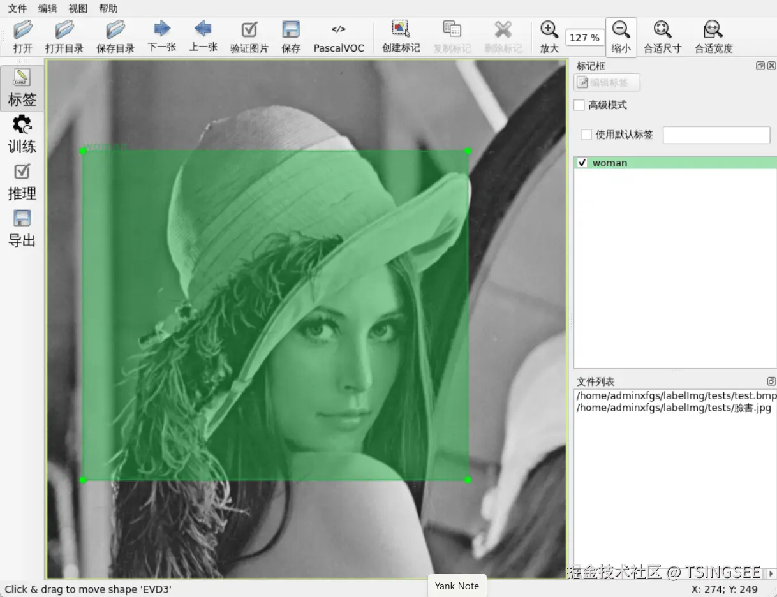Select 臉書.jpg in the file list

pos(674,408)
